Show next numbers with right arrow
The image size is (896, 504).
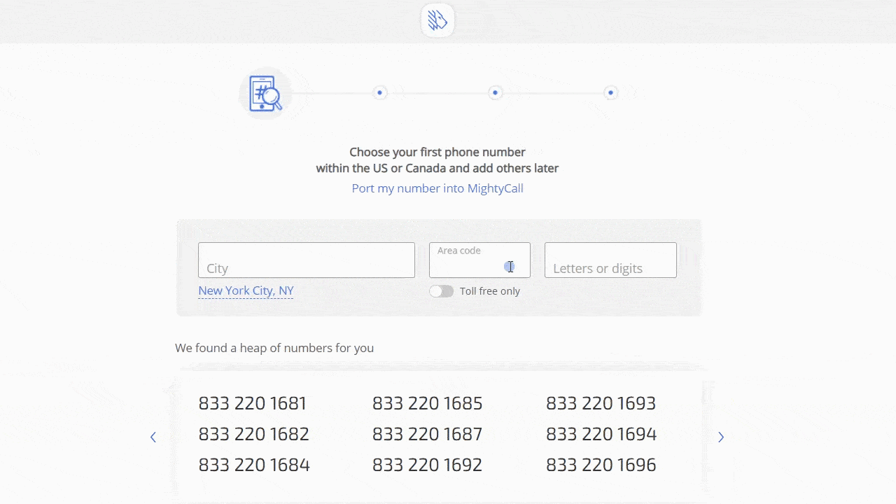[721, 437]
